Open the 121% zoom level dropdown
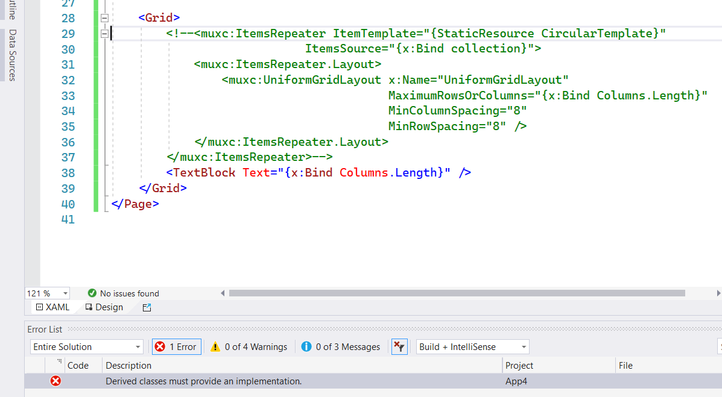722x397 pixels. [64, 293]
